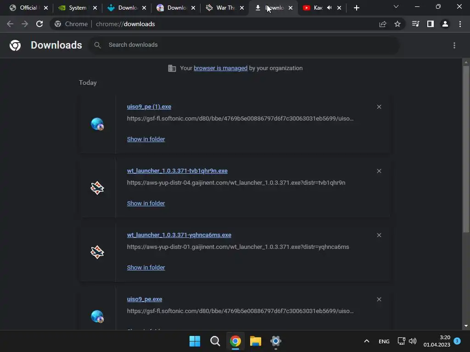
Task: Open the notification badge showing 3
Action: pos(457,341)
